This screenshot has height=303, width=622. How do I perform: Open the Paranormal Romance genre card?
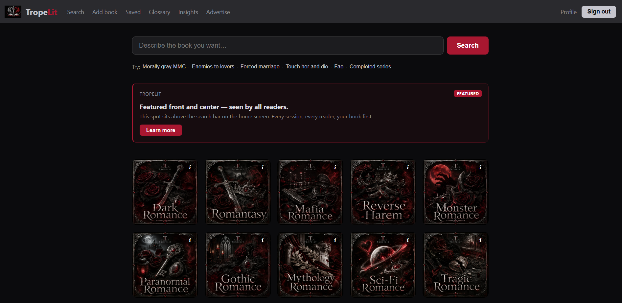pos(165,265)
